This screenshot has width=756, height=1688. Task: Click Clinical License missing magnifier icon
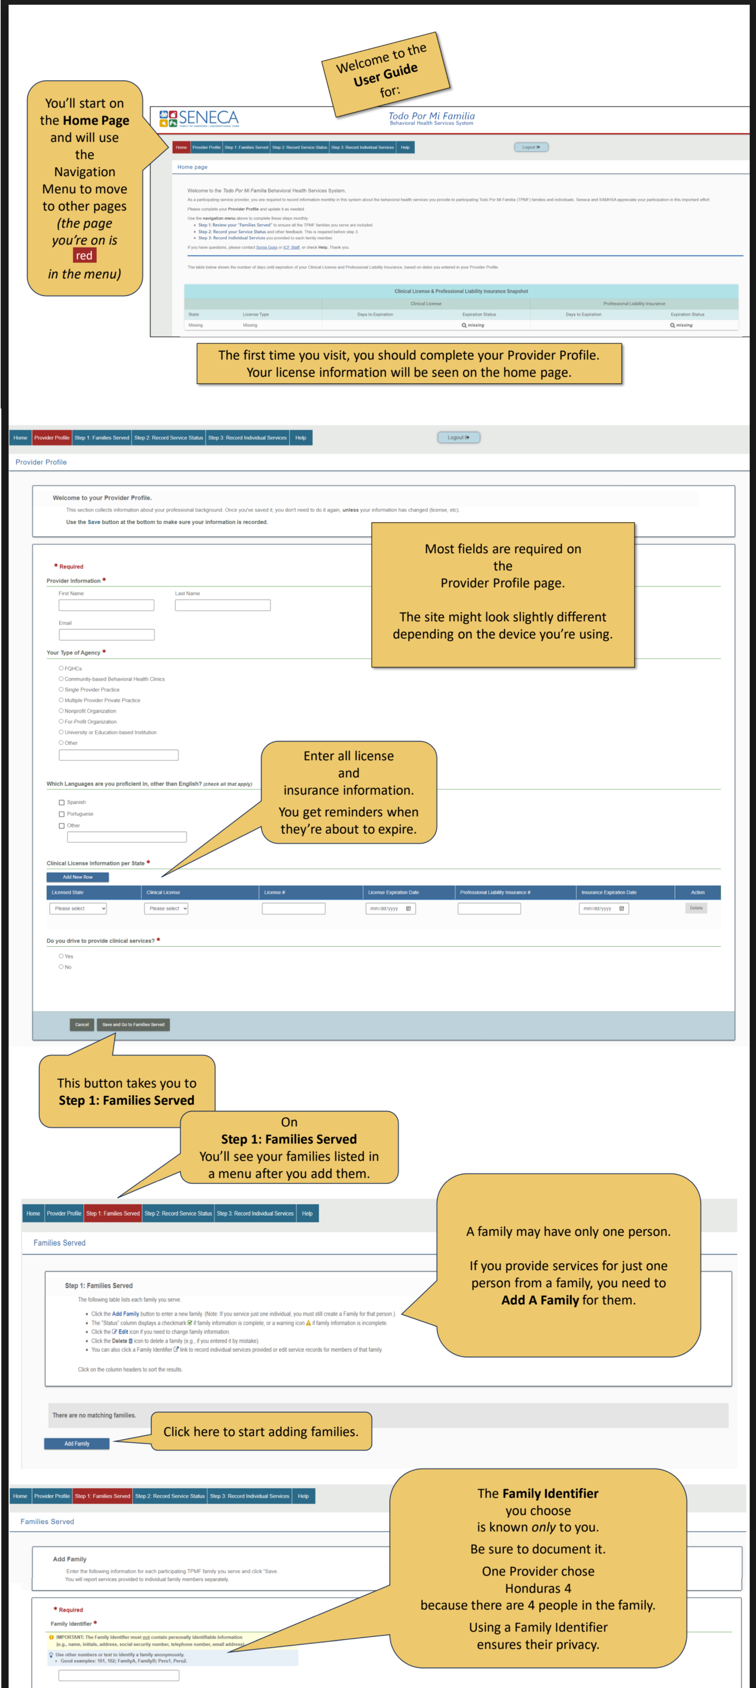click(464, 325)
